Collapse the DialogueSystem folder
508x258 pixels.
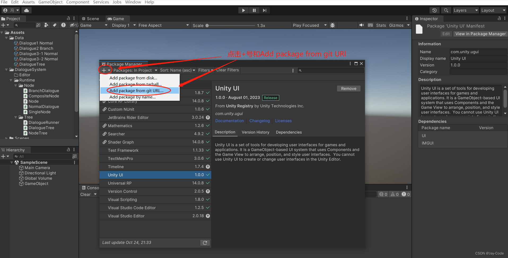pos(6,70)
